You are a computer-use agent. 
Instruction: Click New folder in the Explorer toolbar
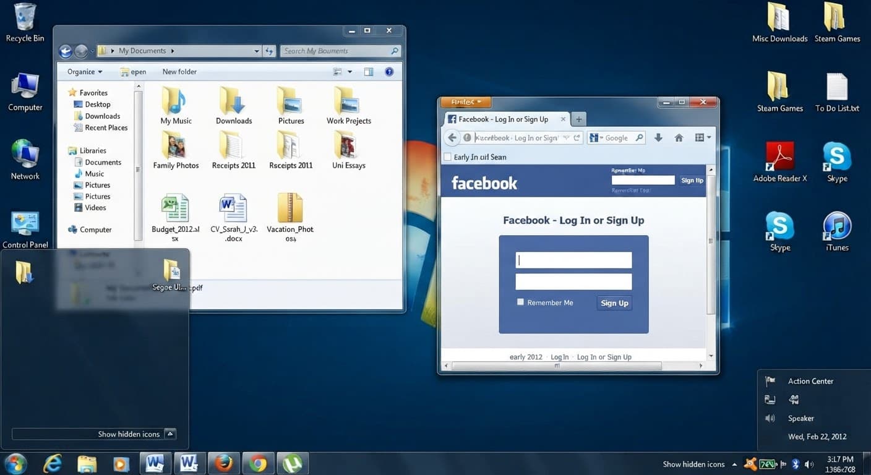(179, 72)
